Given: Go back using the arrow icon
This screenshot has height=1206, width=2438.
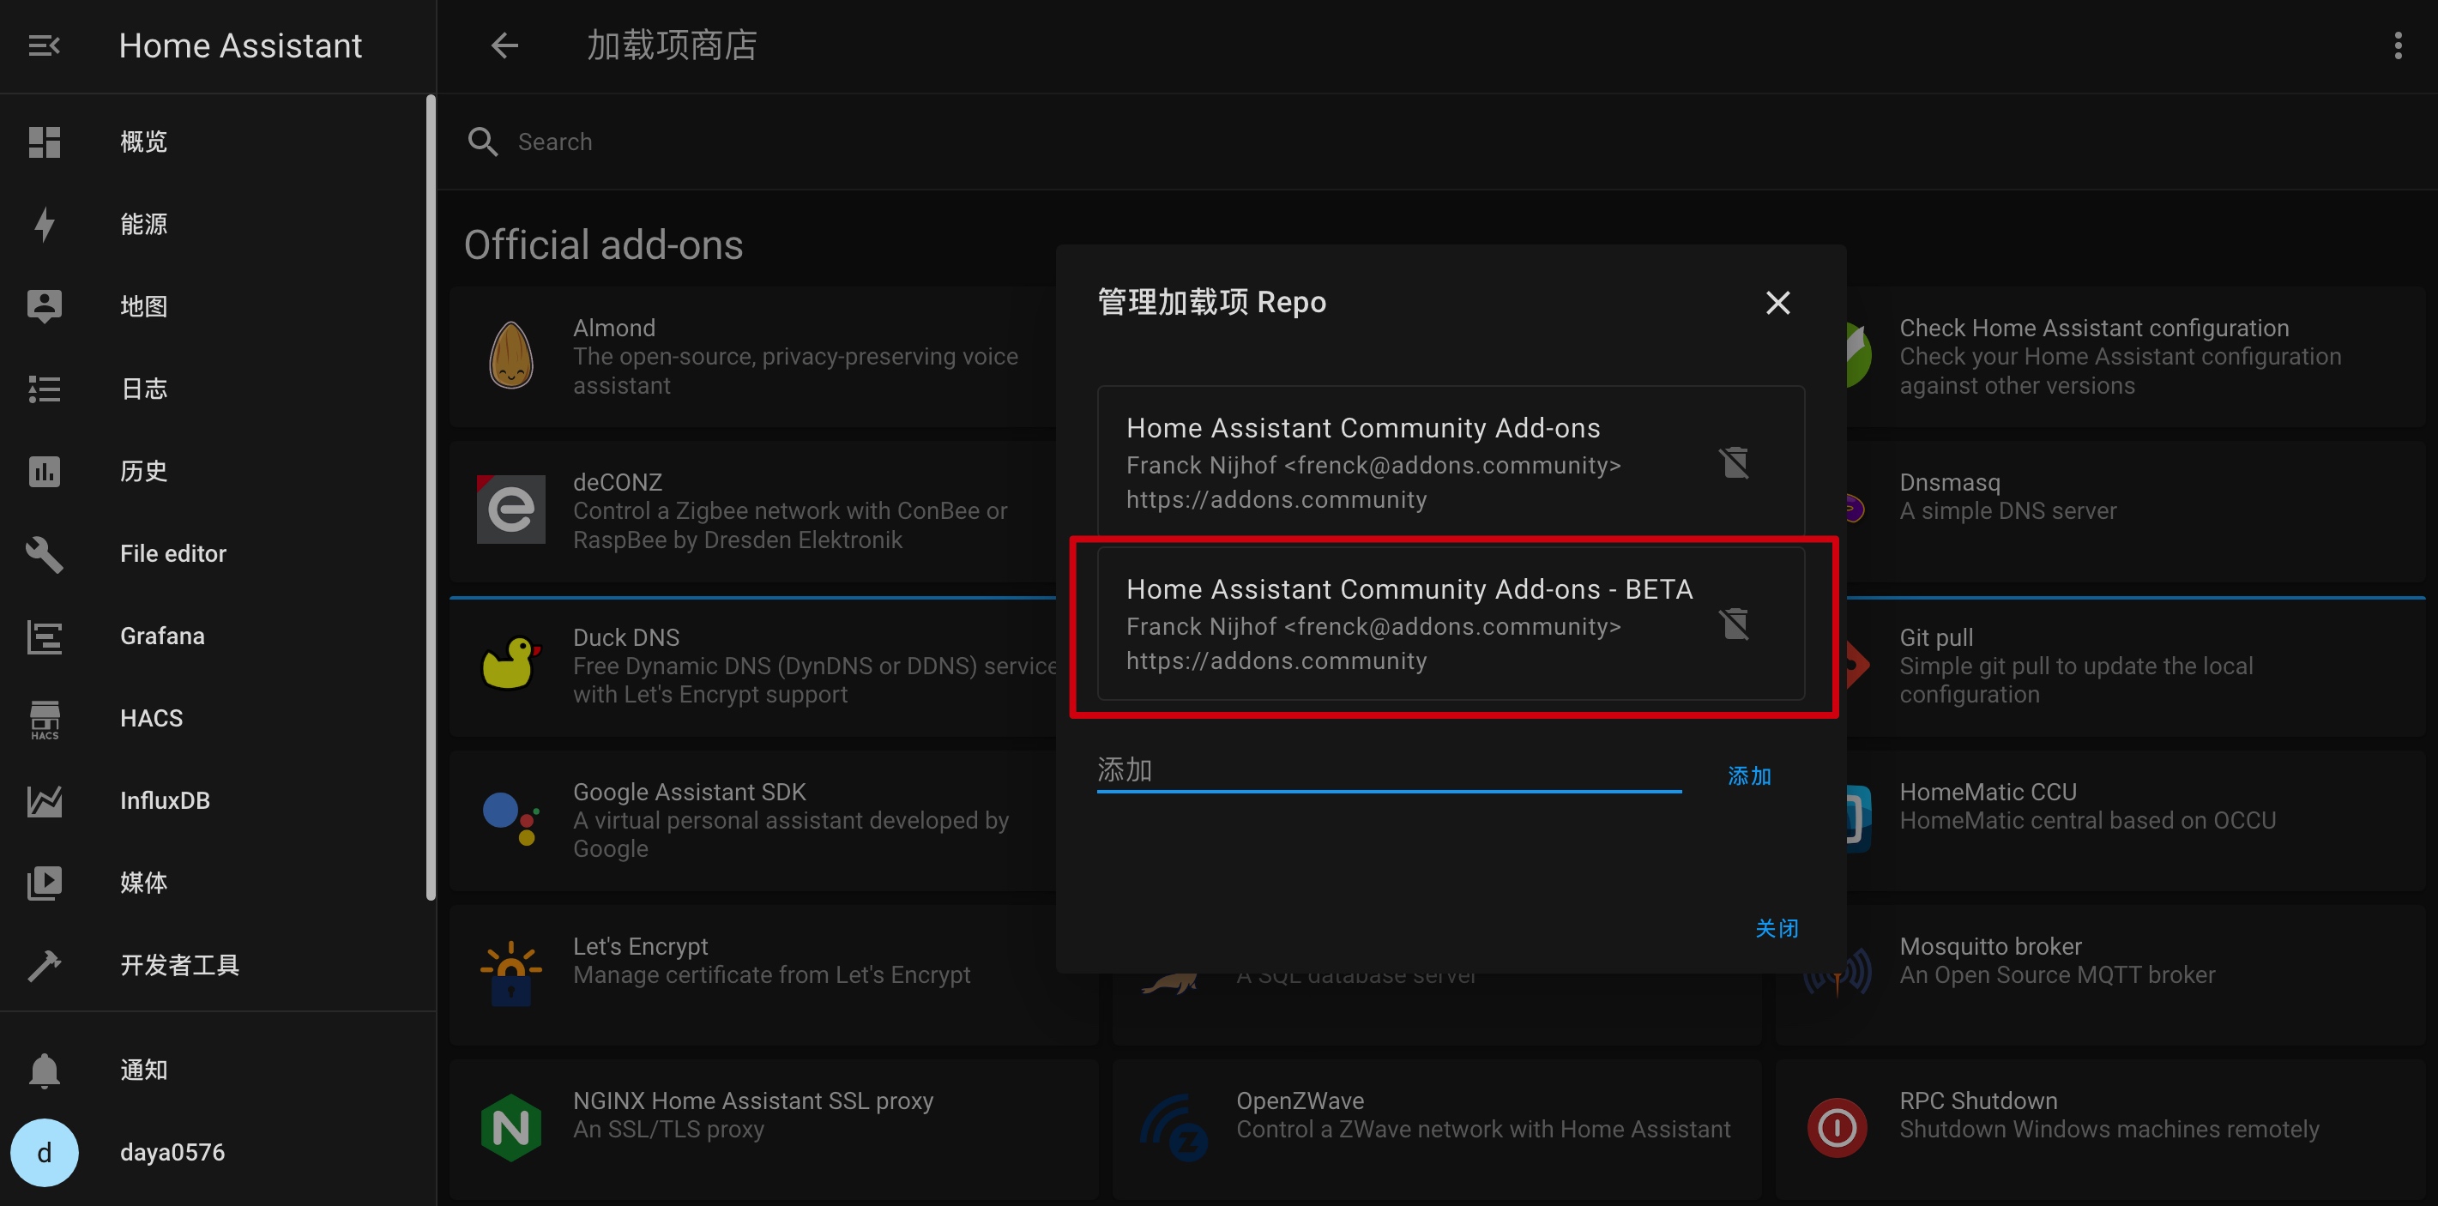Looking at the screenshot, I should [x=504, y=45].
